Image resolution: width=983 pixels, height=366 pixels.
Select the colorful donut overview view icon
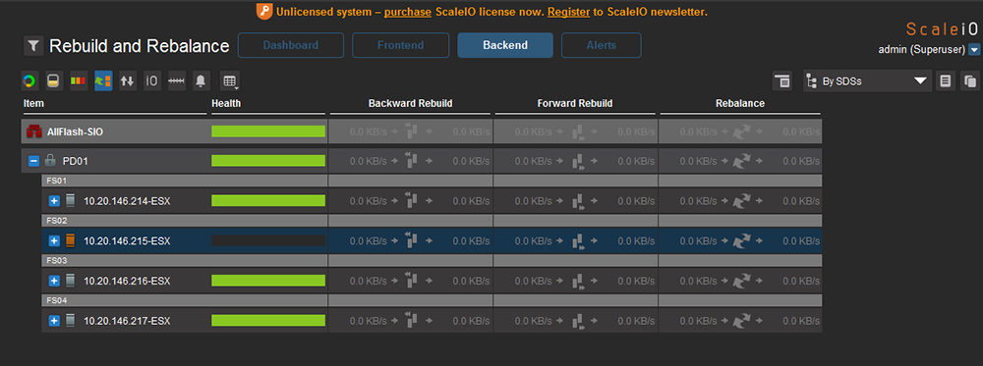29,80
